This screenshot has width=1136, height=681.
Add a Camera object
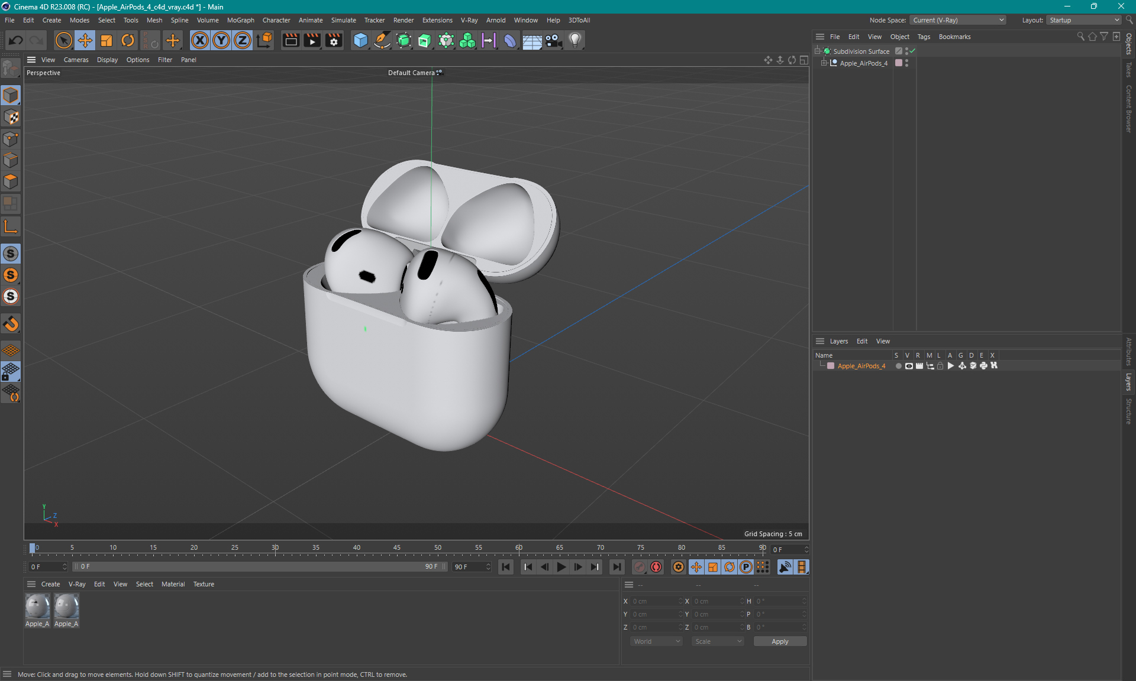point(553,40)
